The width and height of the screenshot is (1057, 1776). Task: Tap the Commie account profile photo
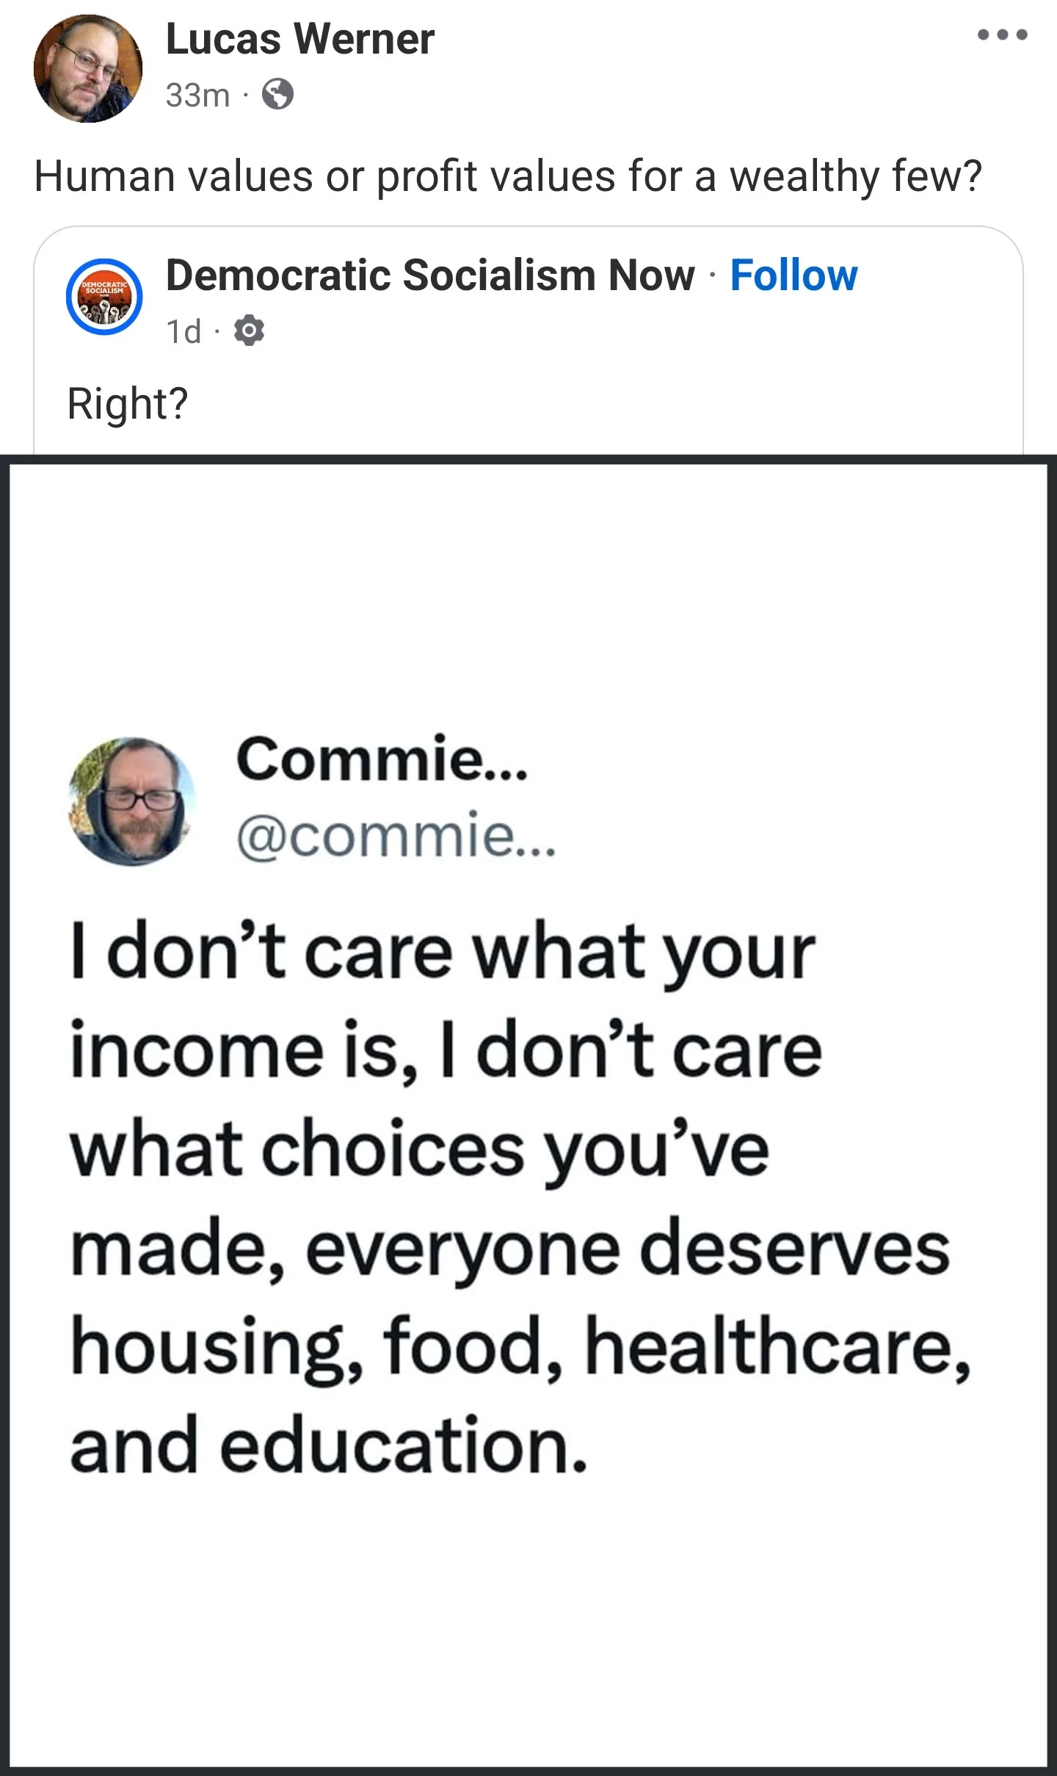click(x=132, y=801)
